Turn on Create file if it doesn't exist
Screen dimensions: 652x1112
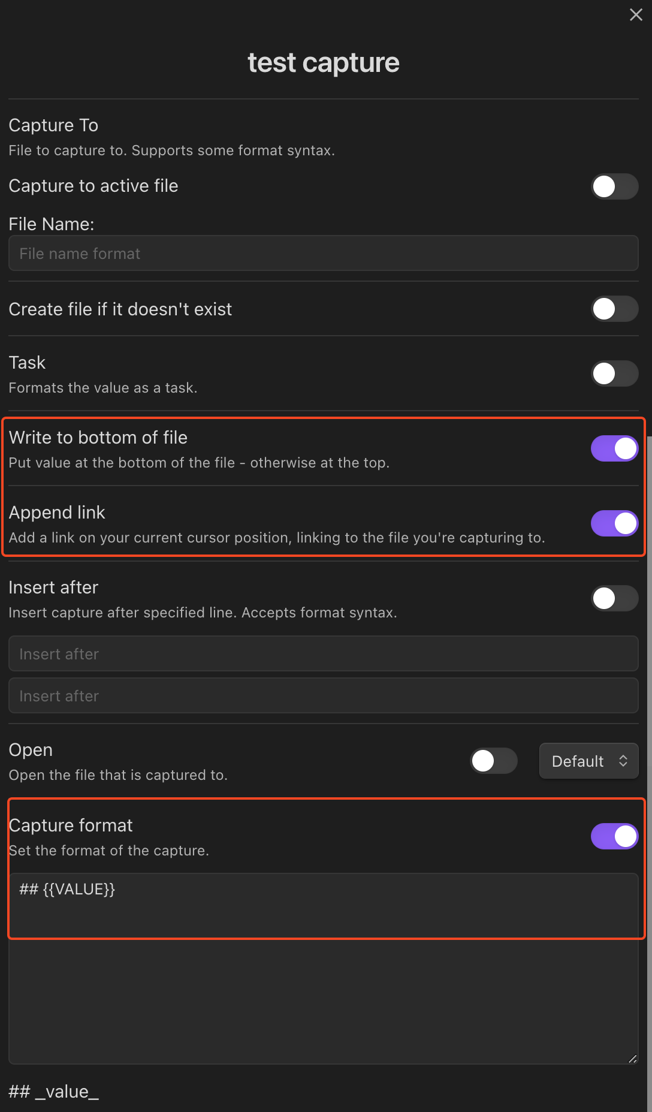(614, 309)
